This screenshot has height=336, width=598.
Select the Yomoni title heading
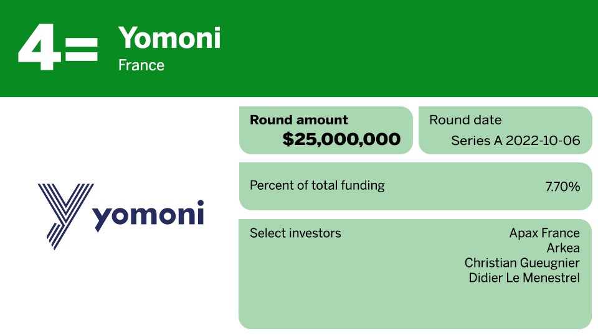pyautogui.click(x=169, y=38)
